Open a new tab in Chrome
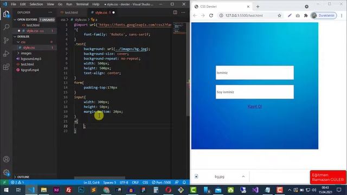The height and width of the screenshot is (195, 347). pos(258,6)
